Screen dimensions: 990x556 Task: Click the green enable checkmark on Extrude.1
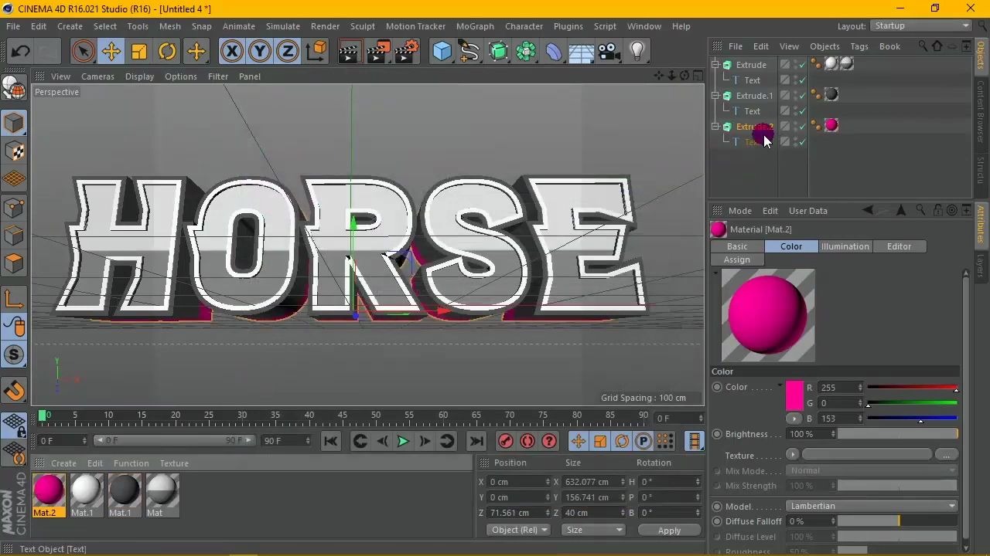(801, 95)
